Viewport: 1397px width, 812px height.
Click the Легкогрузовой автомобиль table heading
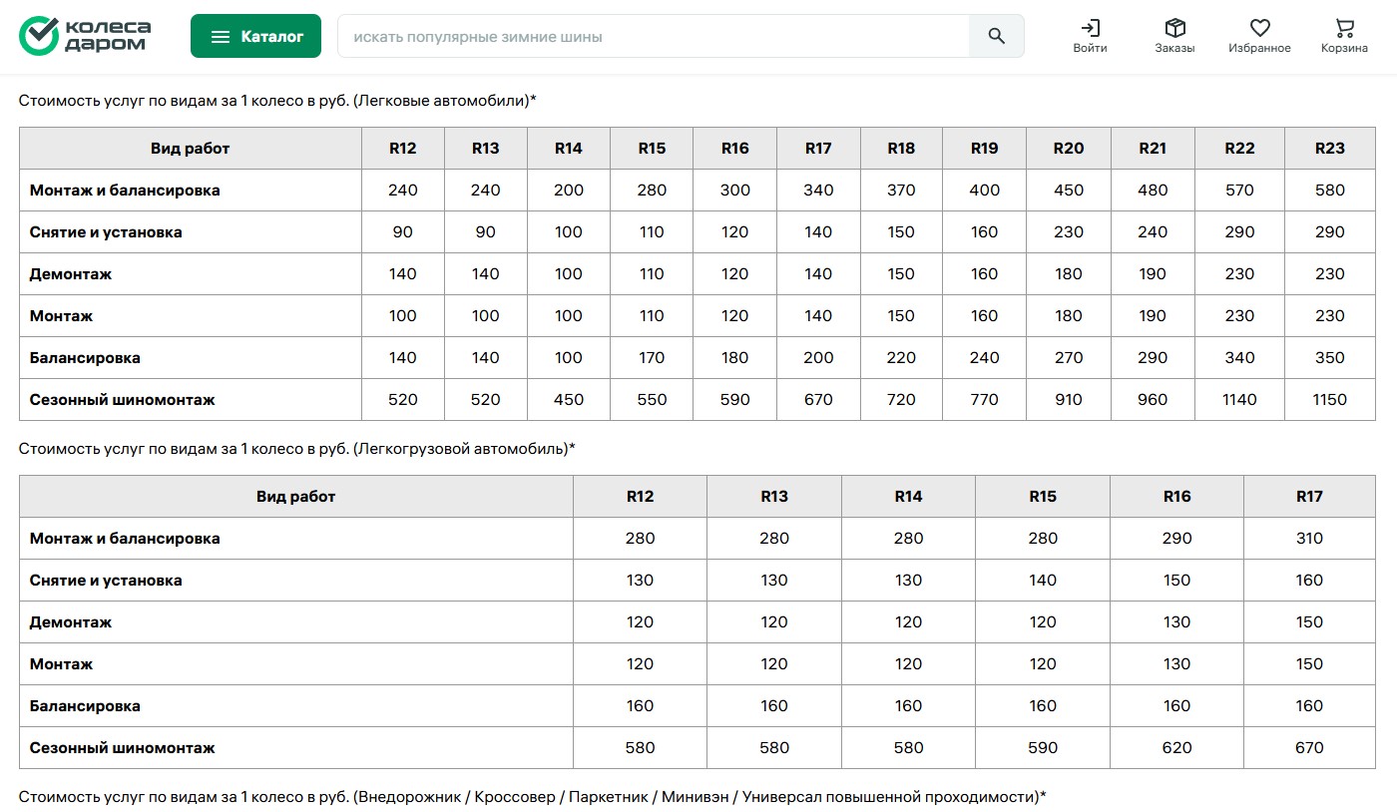297,449
